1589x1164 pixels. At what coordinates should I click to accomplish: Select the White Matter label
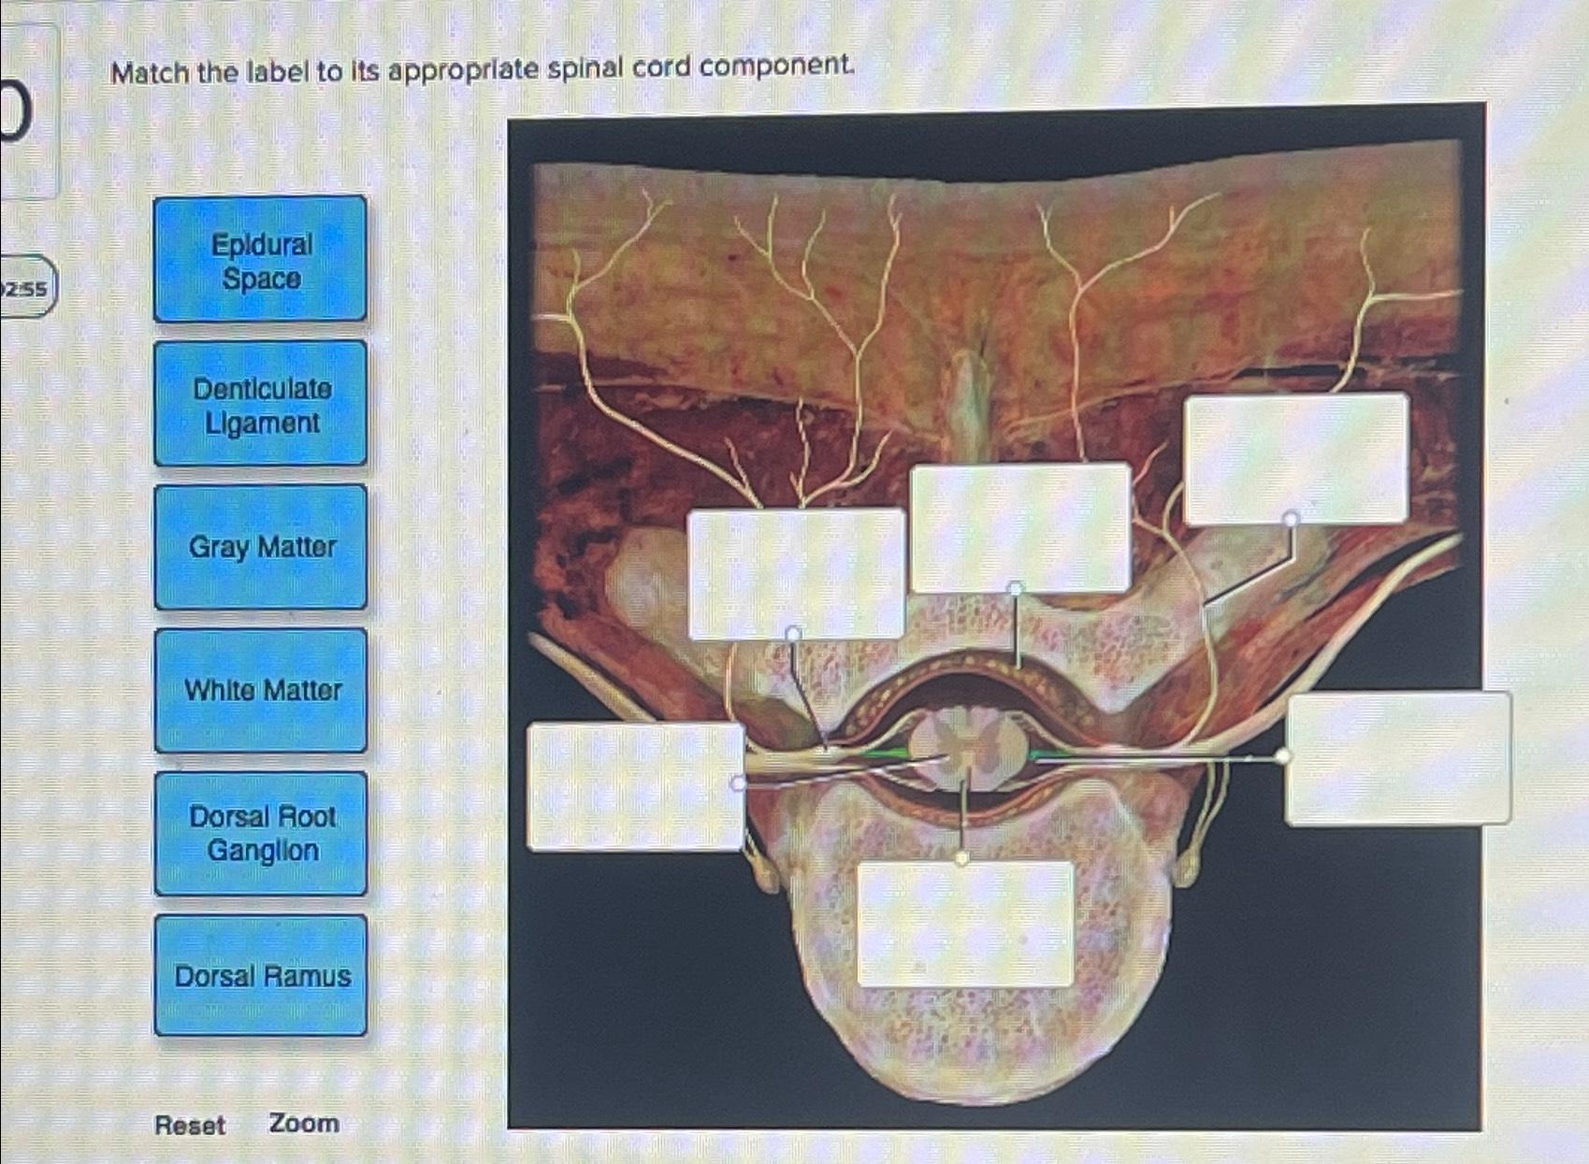260,692
